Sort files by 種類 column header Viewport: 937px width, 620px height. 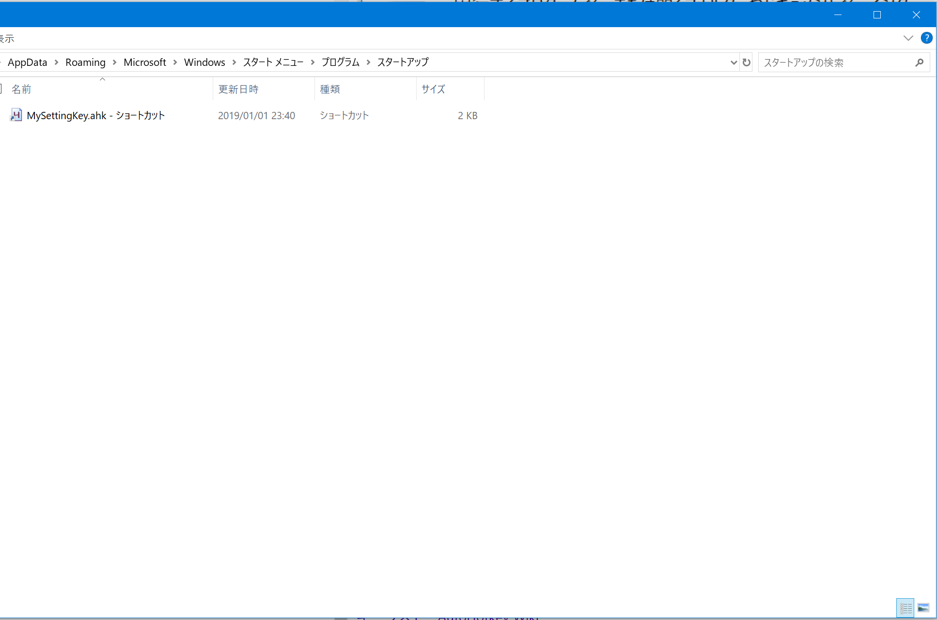[330, 89]
